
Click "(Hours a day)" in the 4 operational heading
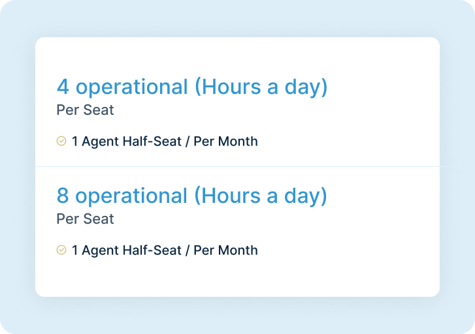261,87
